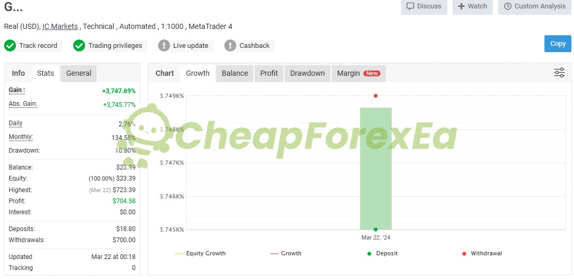This screenshot has height=279, width=574.
Task: Toggle the Withdrawal legend series
Action: tap(482, 253)
